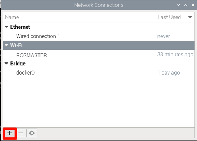
Task: Collapse the Ethernet group
Action: click(6, 27)
